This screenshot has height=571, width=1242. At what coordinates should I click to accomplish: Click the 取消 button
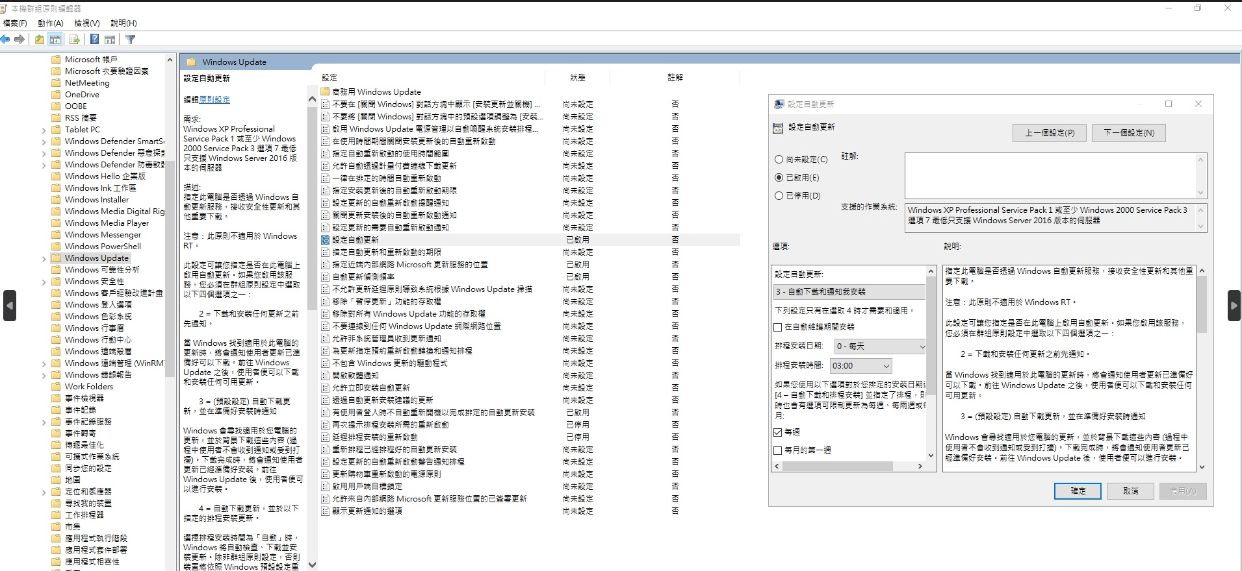pyautogui.click(x=1130, y=491)
